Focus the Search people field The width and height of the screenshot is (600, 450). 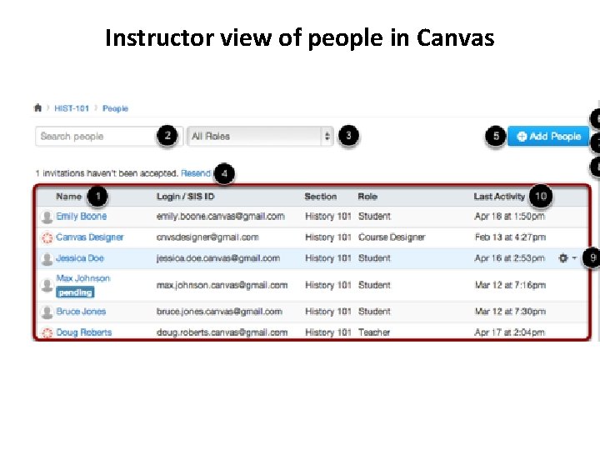[x=109, y=136]
